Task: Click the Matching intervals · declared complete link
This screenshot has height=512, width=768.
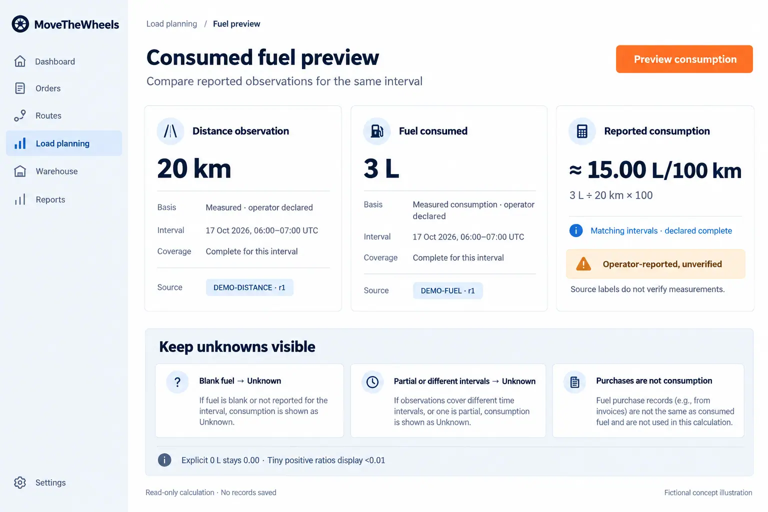Action: (x=661, y=230)
